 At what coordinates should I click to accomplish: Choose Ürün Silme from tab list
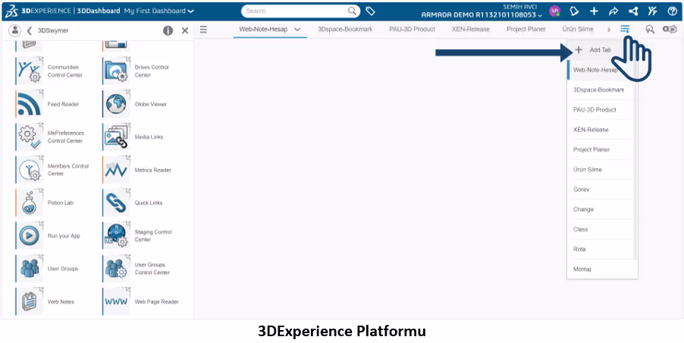pyautogui.click(x=601, y=170)
